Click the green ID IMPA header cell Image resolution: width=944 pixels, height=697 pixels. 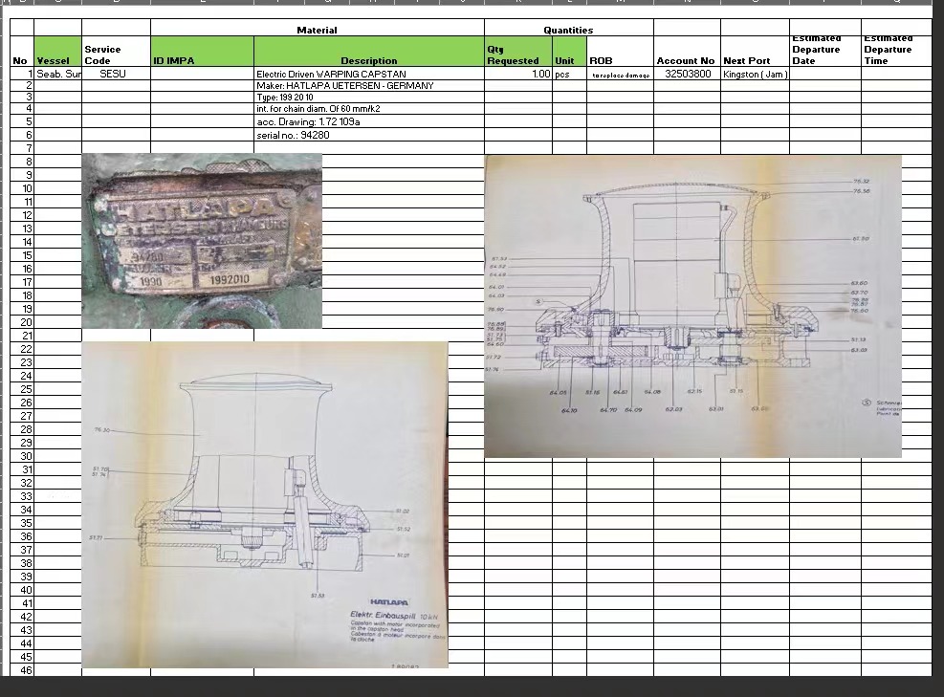(202, 53)
